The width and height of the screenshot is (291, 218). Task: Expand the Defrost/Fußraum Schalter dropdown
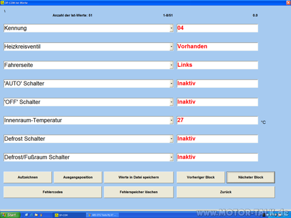[x=171, y=157]
